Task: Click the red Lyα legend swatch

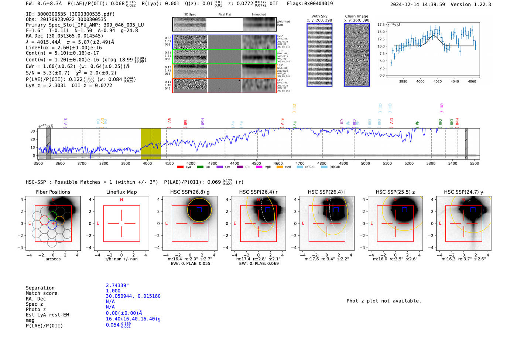Action: tap(180, 167)
